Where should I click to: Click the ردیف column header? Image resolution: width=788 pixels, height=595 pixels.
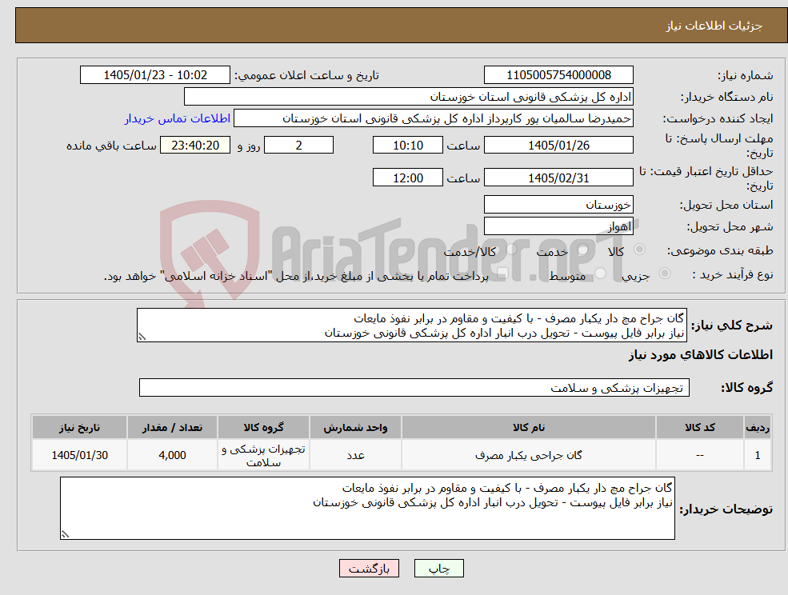pyautogui.click(x=758, y=427)
